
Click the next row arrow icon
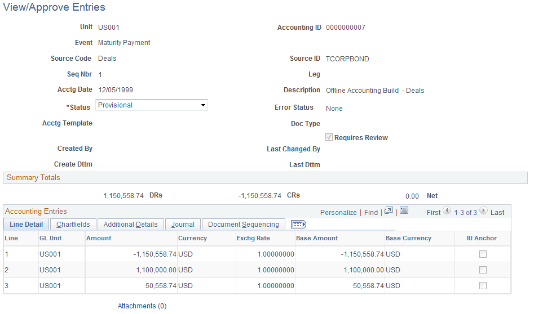(x=483, y=210)
